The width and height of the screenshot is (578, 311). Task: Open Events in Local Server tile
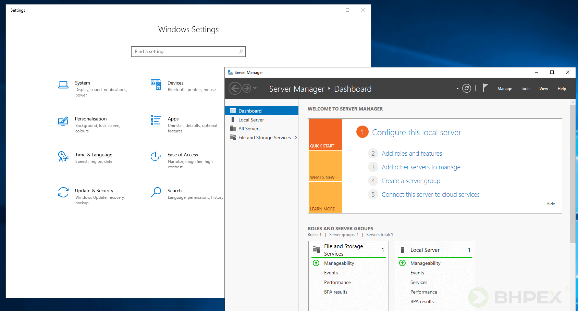pyautogui.click(x=417, y=273)
